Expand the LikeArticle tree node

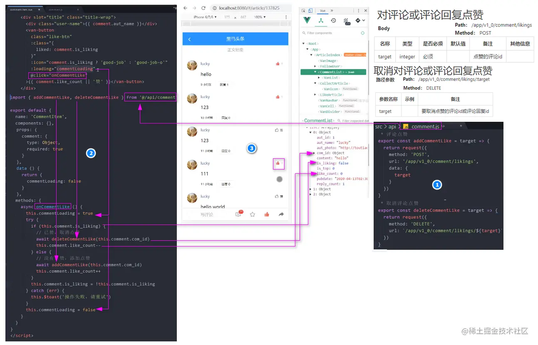click(x=315, y=95)
